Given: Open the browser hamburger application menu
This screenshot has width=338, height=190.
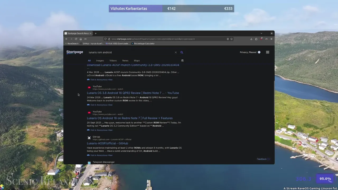Looking at the screenshot, I should (x=271, y=39).
